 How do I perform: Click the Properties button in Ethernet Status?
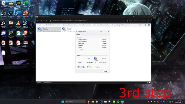[81, 67]
